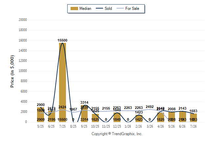Click the For Sale legend line marker
The image size is (212, 142).
120,8
